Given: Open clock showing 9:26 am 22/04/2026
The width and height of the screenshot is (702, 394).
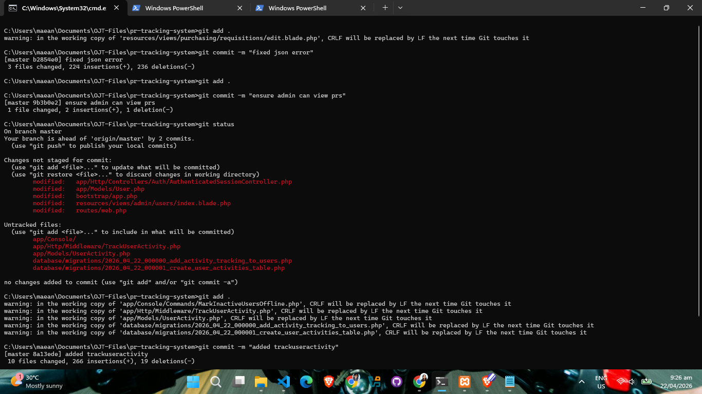Looking at the screenshot, I should [677, 382].
